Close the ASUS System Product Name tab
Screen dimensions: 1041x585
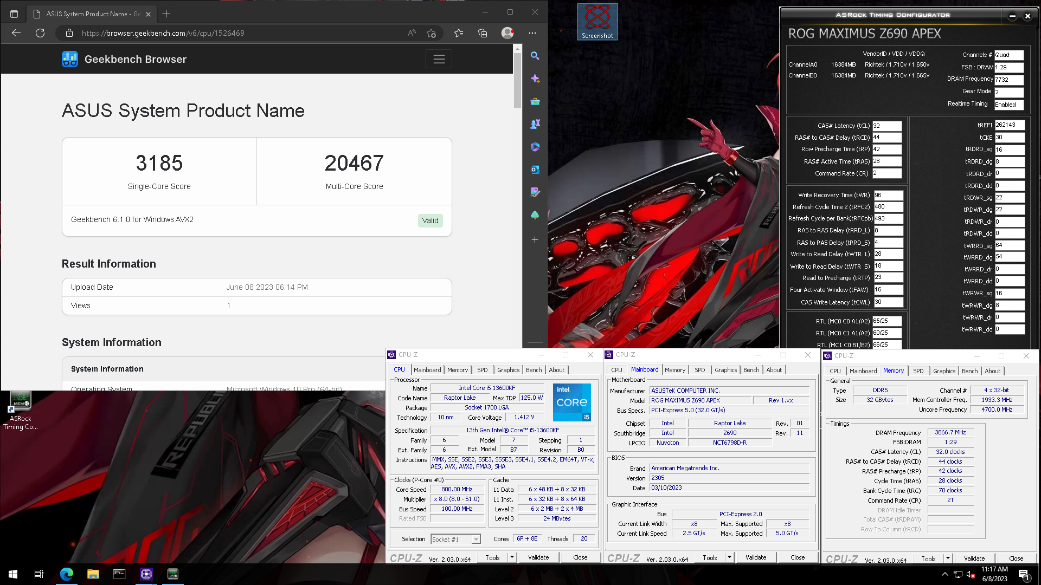tap(148, 14)
